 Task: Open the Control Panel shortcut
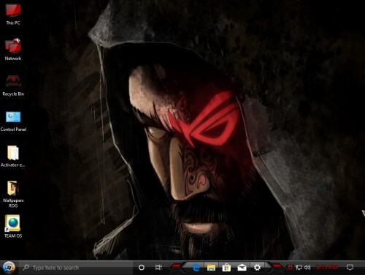point(13,121)
